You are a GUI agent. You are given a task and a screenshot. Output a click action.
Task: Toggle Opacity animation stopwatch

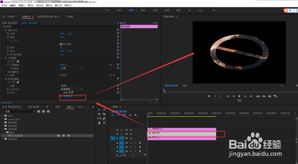coord(8,65)
